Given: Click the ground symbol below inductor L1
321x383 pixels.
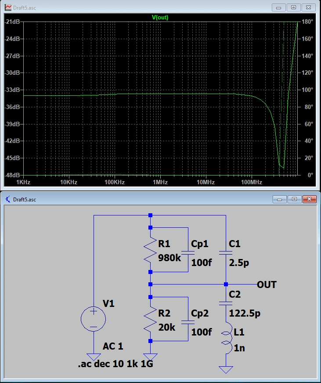Looking at the screenshot, I should tap(226, 369).
